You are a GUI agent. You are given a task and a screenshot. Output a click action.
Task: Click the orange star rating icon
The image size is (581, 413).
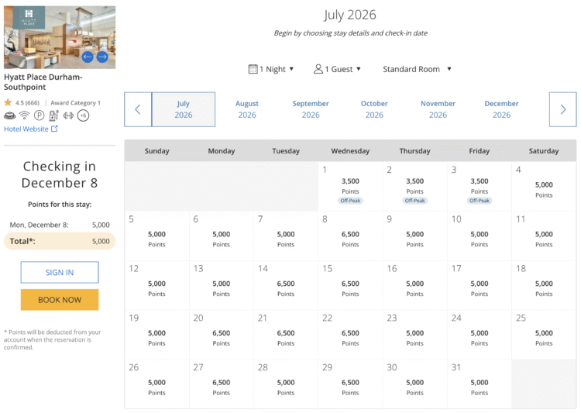(x=8, y=102)
